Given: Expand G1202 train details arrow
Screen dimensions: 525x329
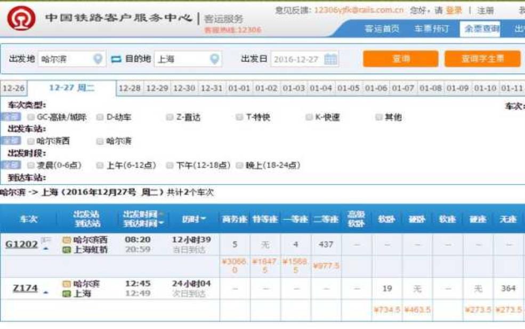Looking at the screenshot, I should [x=45, y=249].
